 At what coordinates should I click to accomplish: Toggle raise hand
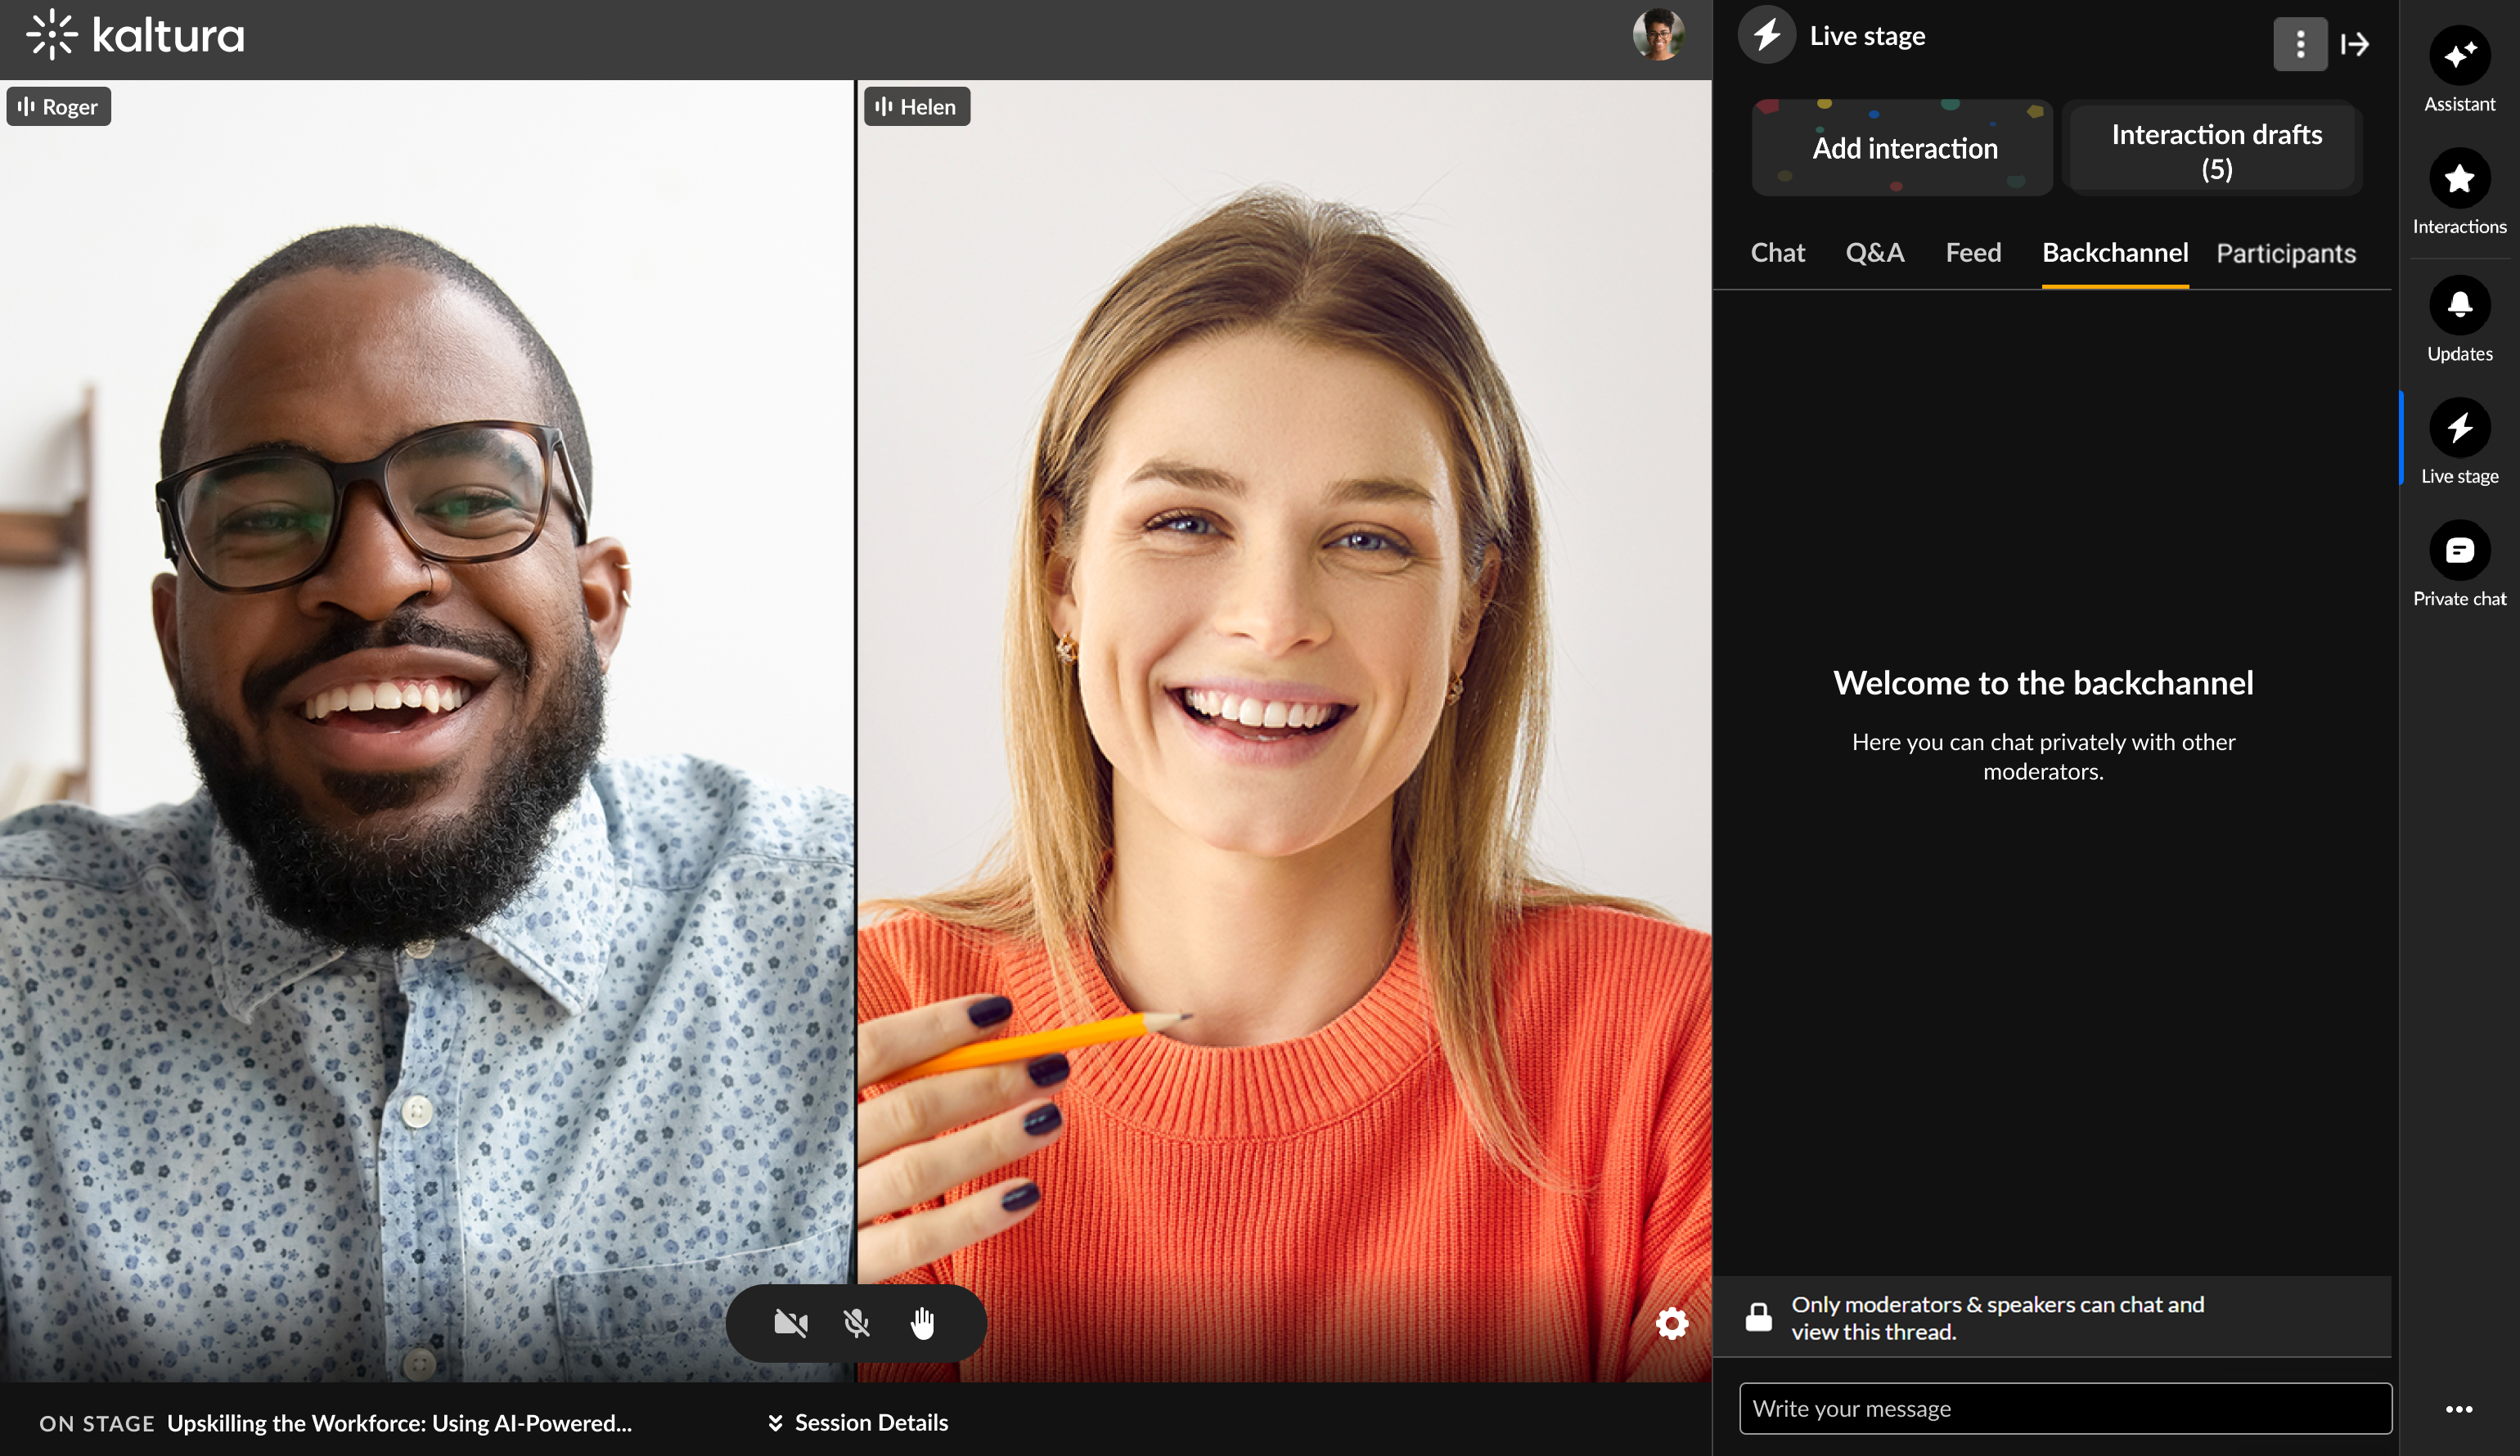pos(922,1323)
